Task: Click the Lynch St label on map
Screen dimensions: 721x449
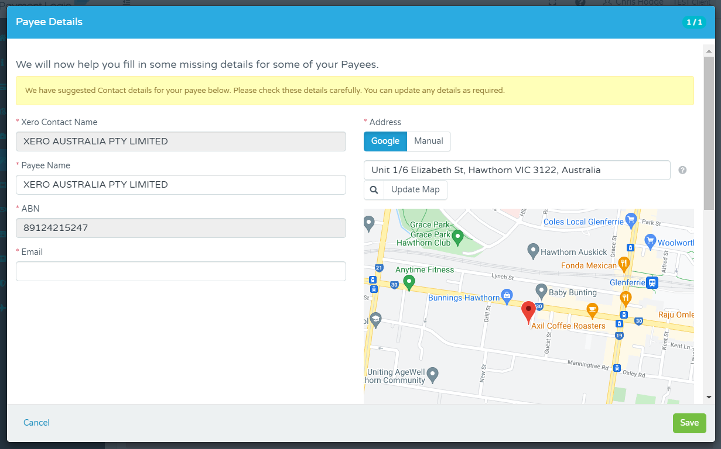Action: (x=502, y=277)
